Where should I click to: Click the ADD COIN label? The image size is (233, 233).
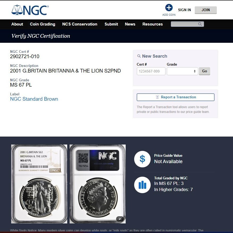[x=169, y=15]
